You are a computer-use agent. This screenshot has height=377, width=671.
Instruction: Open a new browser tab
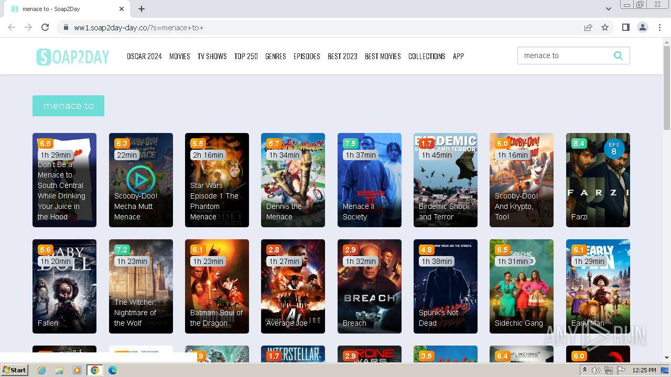click(142, 9)
